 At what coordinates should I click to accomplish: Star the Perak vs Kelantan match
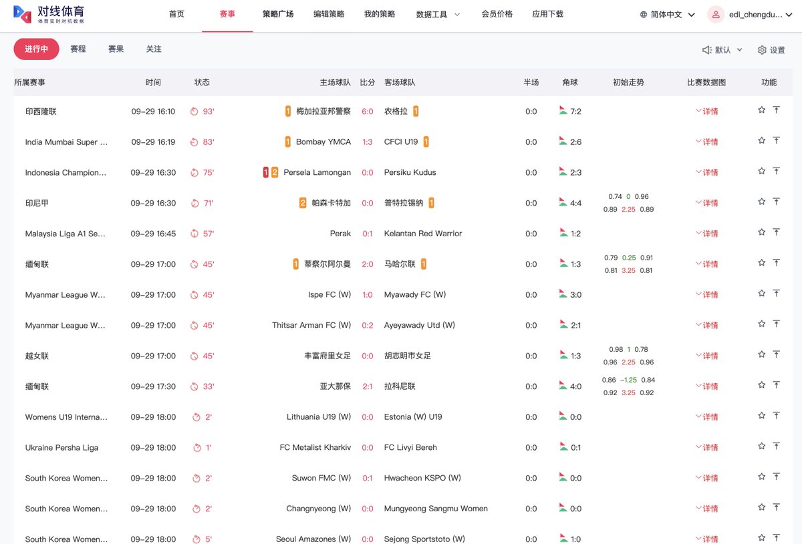point(762,232)
